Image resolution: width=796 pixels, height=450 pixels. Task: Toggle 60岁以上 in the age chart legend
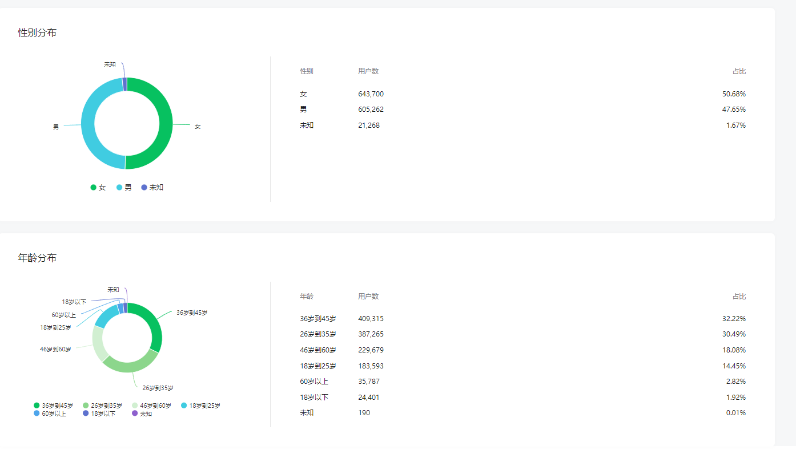50,413
